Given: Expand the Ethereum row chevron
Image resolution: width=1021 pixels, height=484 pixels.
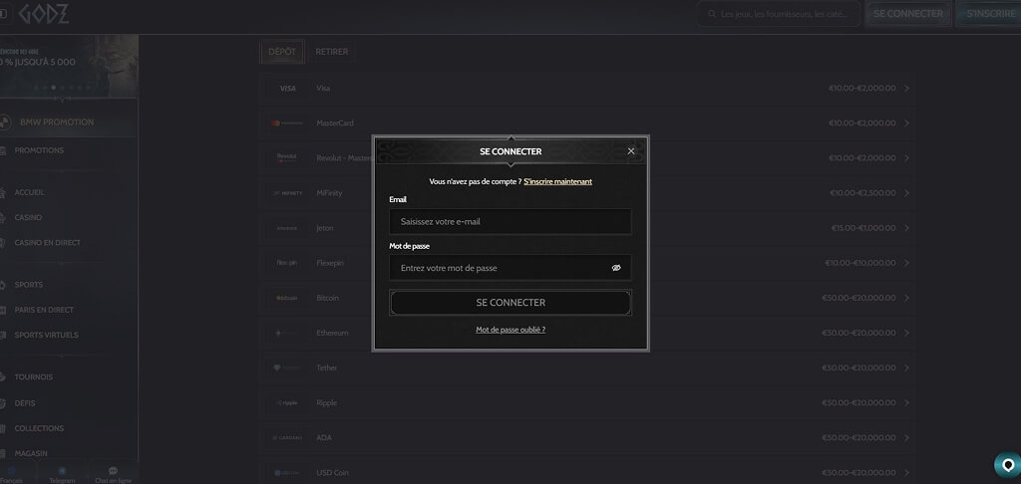Looking at the screenshot, I should pos(907,333).
